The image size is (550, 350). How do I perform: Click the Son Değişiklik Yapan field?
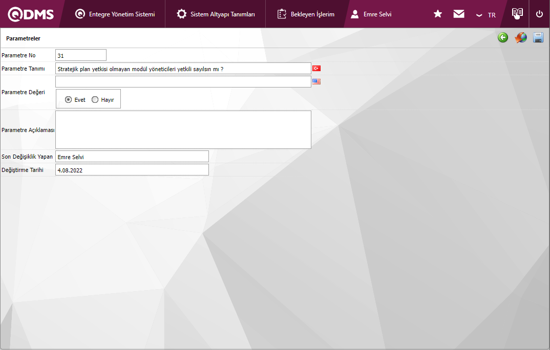[132, 157]
